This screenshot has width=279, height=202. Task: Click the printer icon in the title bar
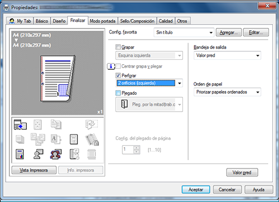[x=7, y=8]
